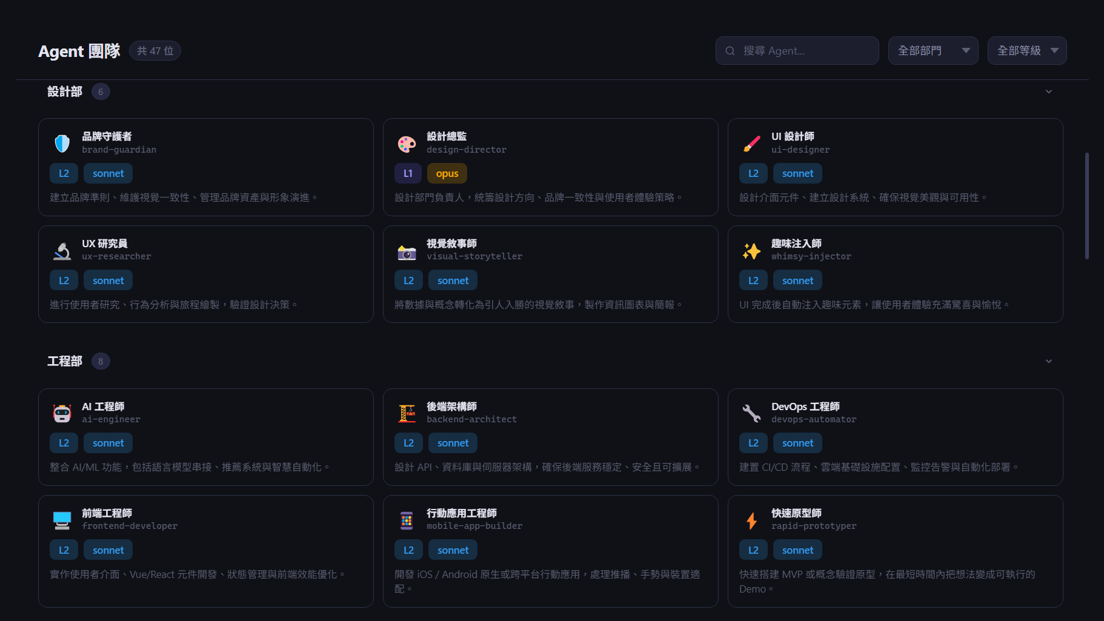The height and width of the screenshot is (621, 1104).
Task: Toggle the L2 badge on backend-architect card
Action: point(408,442)
